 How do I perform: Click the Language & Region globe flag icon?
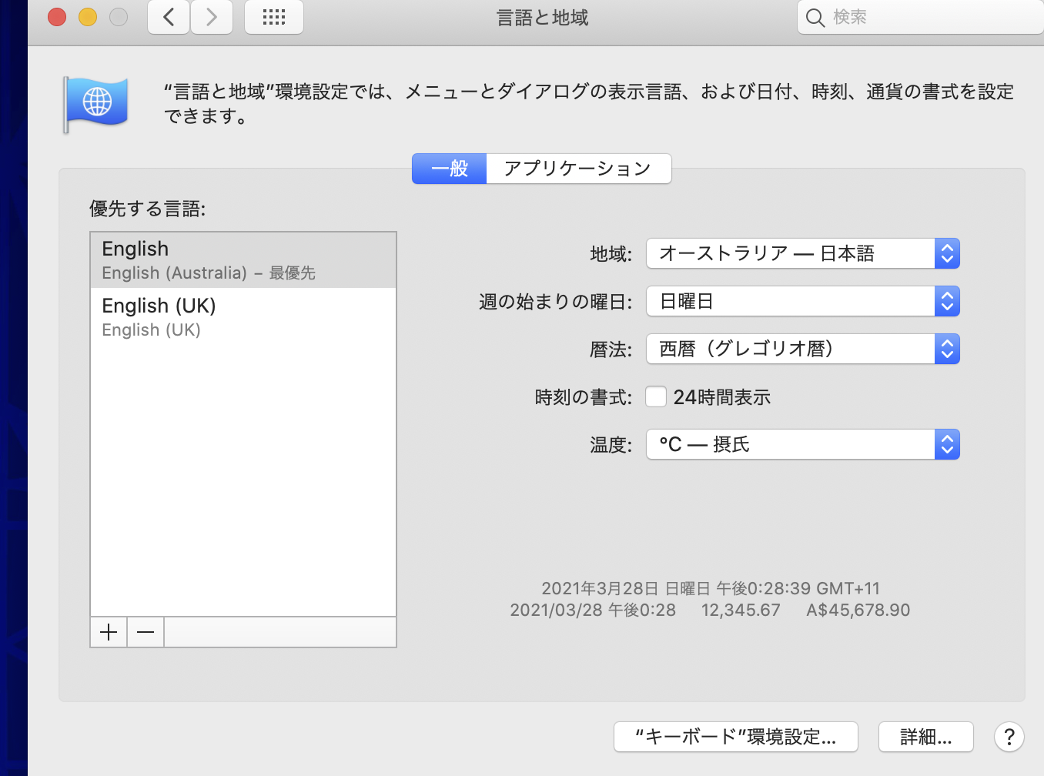tap(96, 103)
